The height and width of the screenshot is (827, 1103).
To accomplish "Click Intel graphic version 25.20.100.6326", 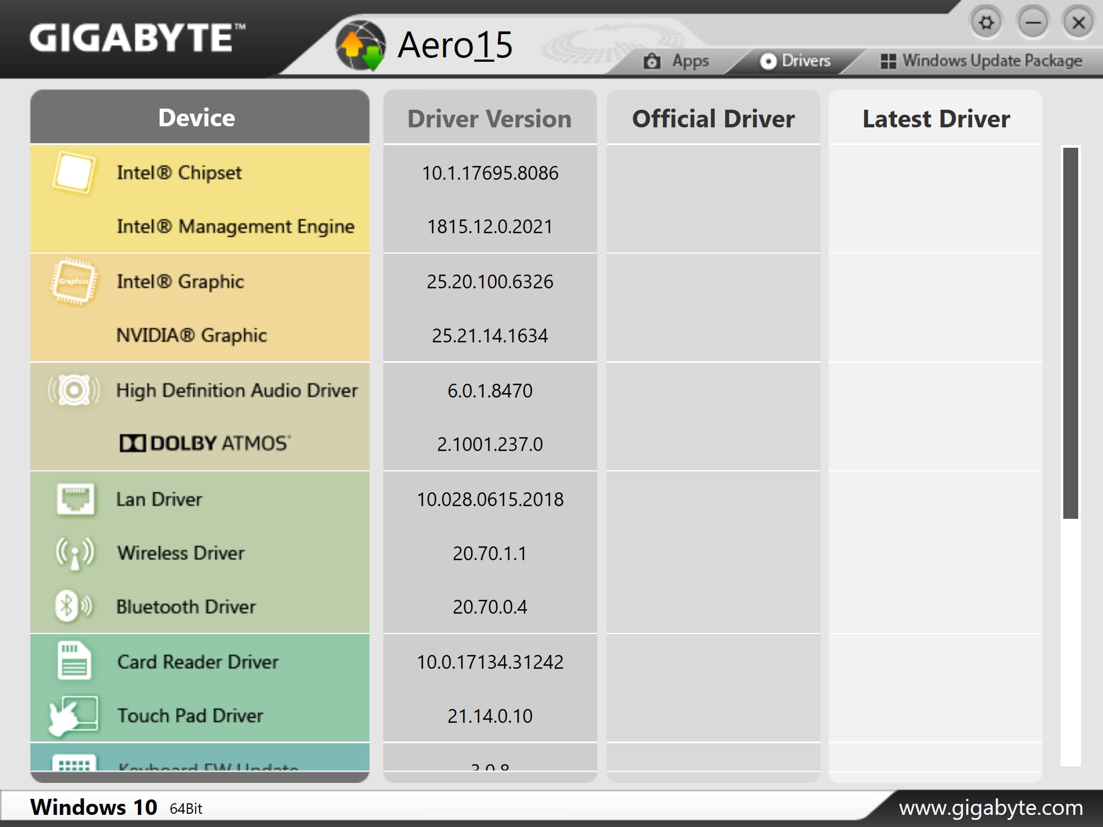I will click(x=490, y=282).
